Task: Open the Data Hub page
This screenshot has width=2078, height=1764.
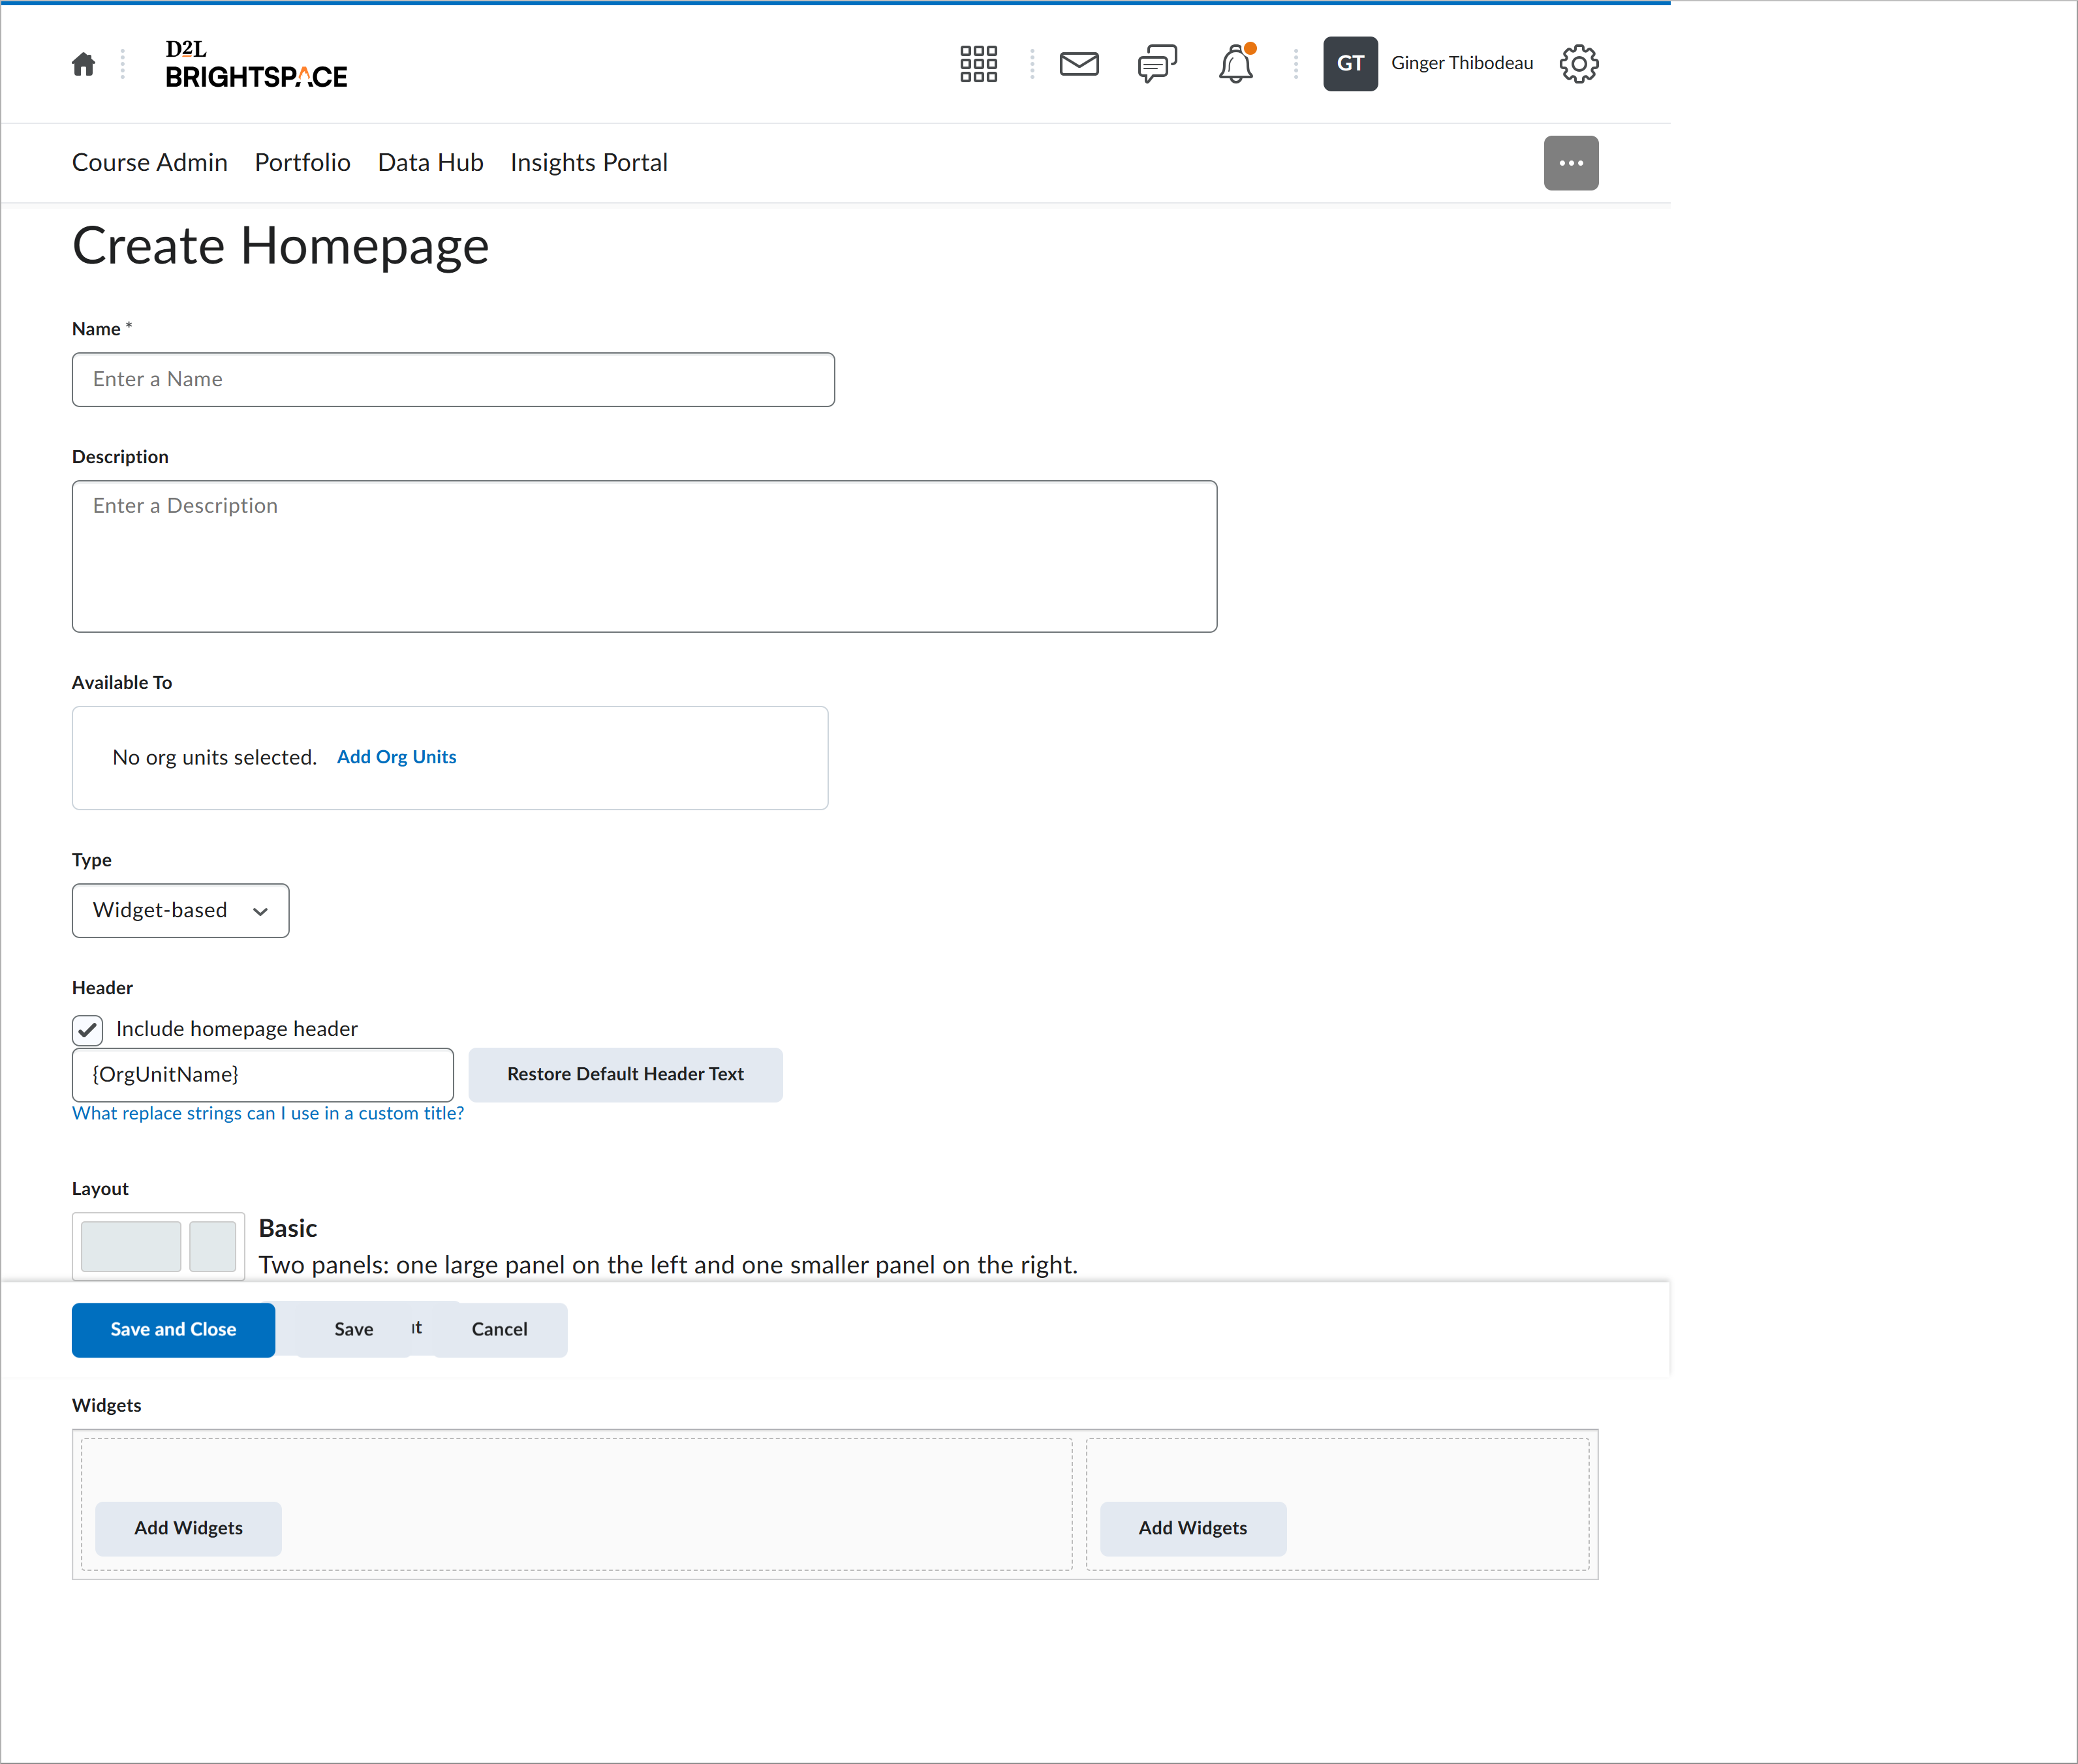Action: tap(430, 162)
